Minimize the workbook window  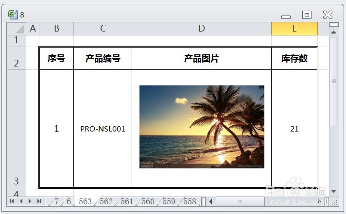tap(286, 17)
